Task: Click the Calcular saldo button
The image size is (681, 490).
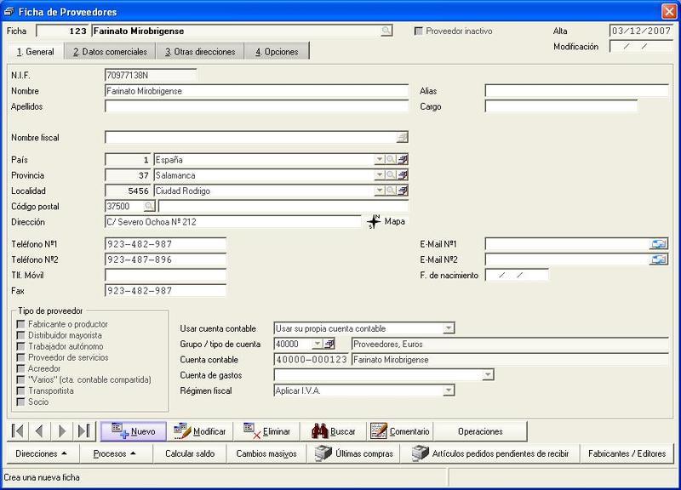Action: pyautogui.click(x=190, y=453)
